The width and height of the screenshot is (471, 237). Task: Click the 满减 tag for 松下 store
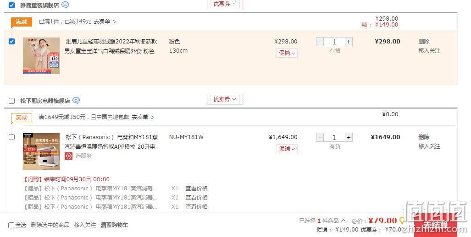coord(22,118)
